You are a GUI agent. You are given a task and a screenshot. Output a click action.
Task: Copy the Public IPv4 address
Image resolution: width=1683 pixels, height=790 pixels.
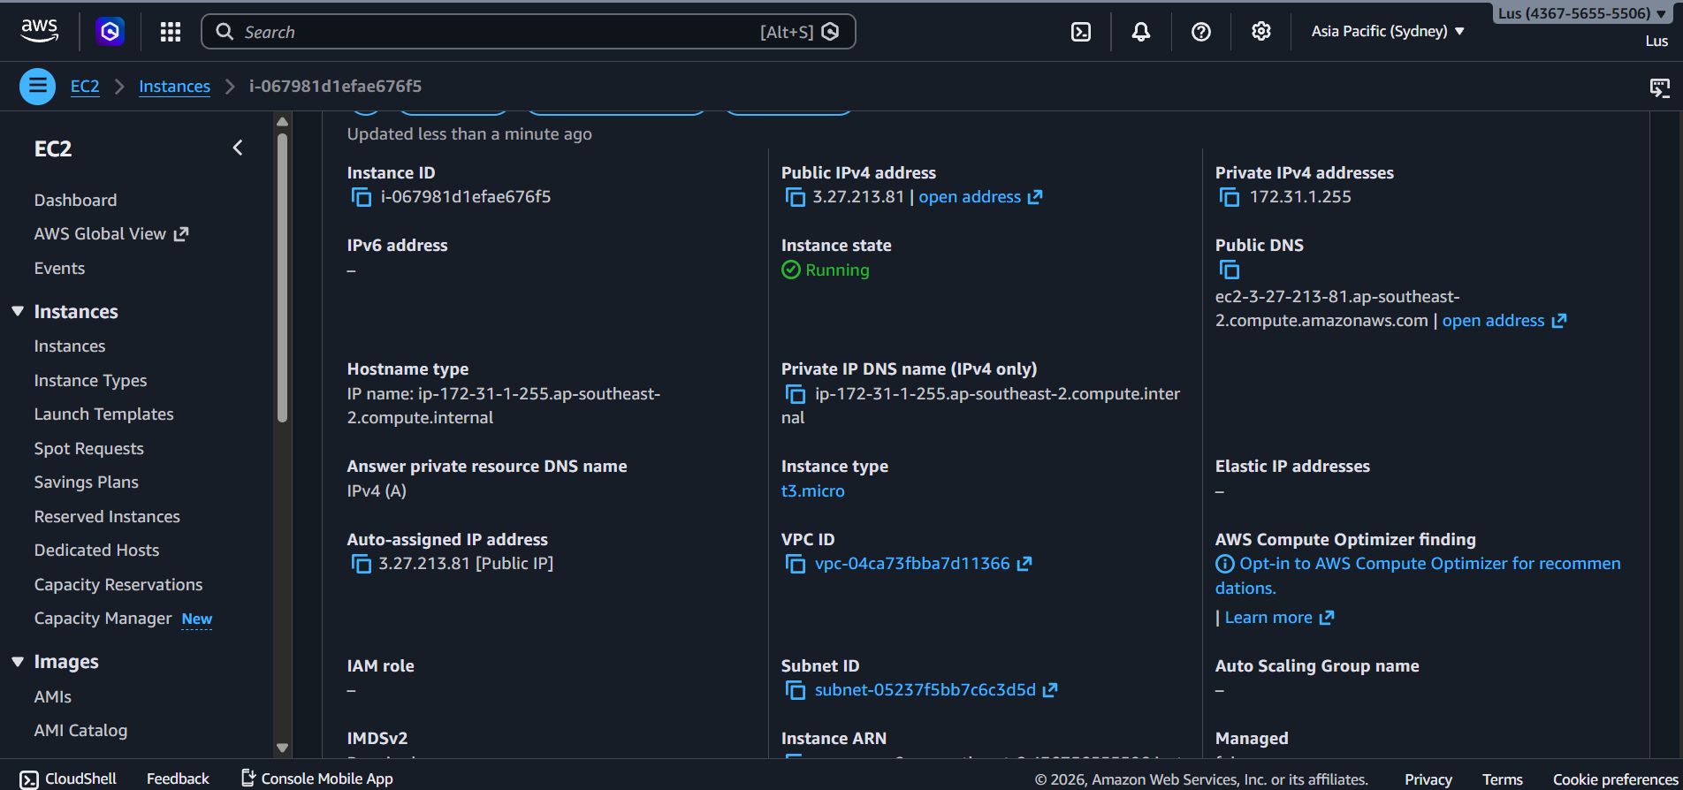coord(795,197)
